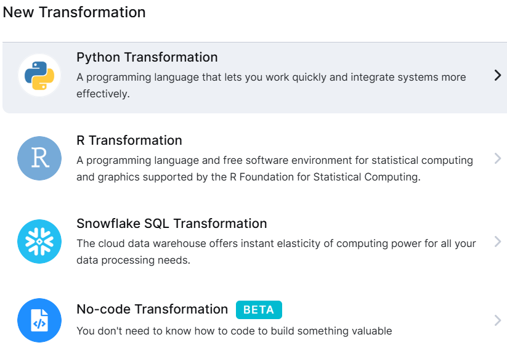Click the Python logo icon
The image size is (507, 361).
(x=39, y=75)
